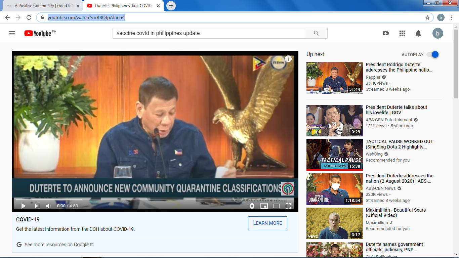
Task: Click the search magnifier button
Action: tap(317, 33)
